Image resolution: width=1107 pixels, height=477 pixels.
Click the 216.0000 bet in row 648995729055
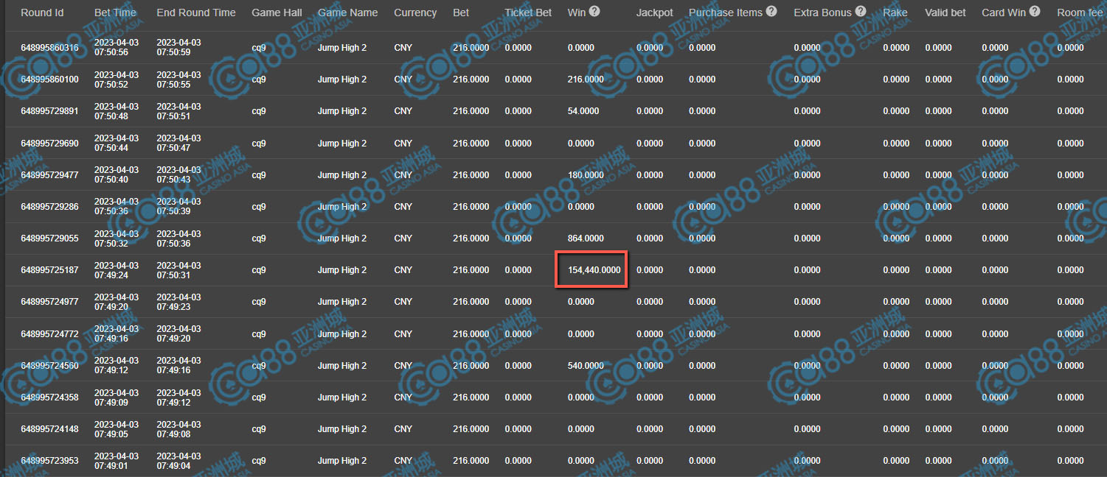pyautogui.click(x=471, y=239)
